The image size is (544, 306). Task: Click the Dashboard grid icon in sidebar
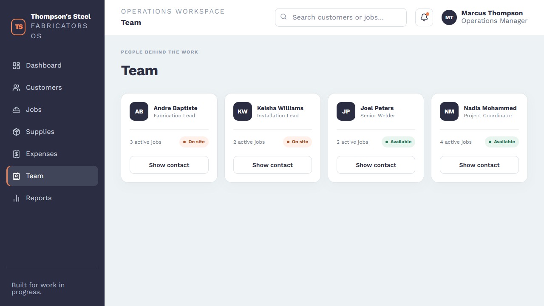[16, 65]
